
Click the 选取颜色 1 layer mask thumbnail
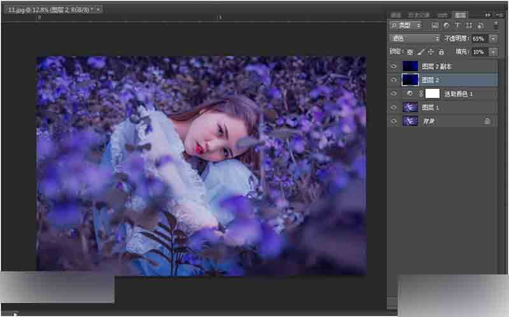(x=433, y=93)
